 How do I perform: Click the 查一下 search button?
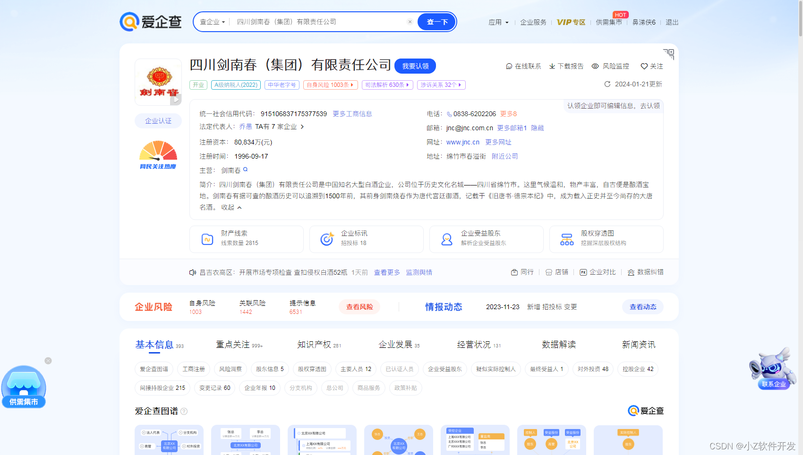[437, 22]
